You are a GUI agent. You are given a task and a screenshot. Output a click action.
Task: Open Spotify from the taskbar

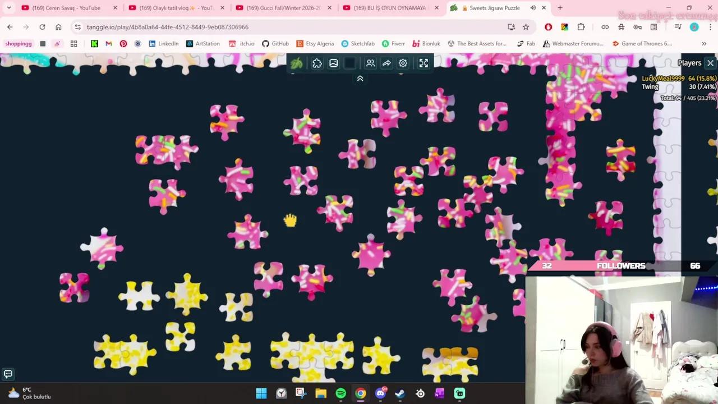click(x=340, y=393)
